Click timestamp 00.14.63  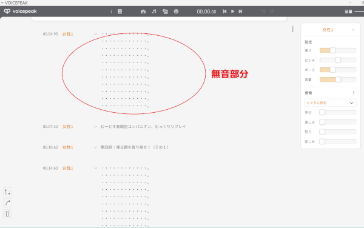[x=50, y=168]
